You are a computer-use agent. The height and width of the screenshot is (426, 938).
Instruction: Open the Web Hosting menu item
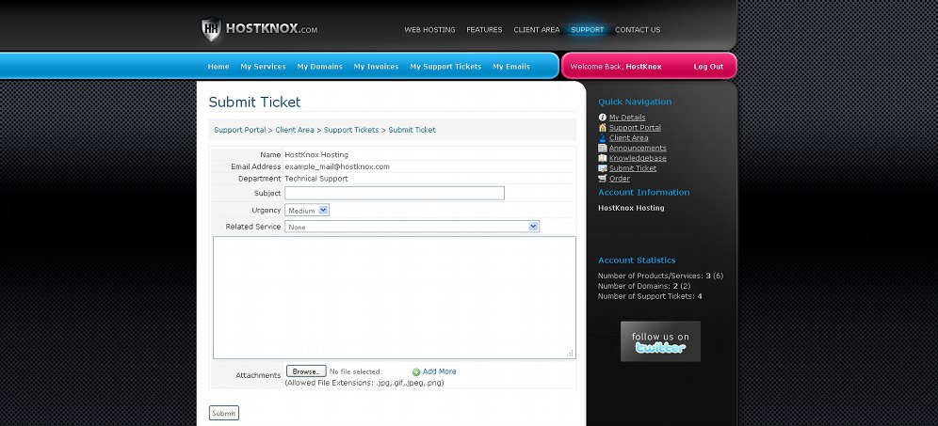coord(429,30)
